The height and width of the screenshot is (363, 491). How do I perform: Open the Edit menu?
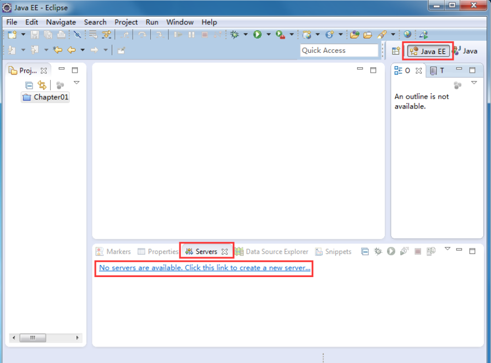pyautogui.click(x=31, y=22)
